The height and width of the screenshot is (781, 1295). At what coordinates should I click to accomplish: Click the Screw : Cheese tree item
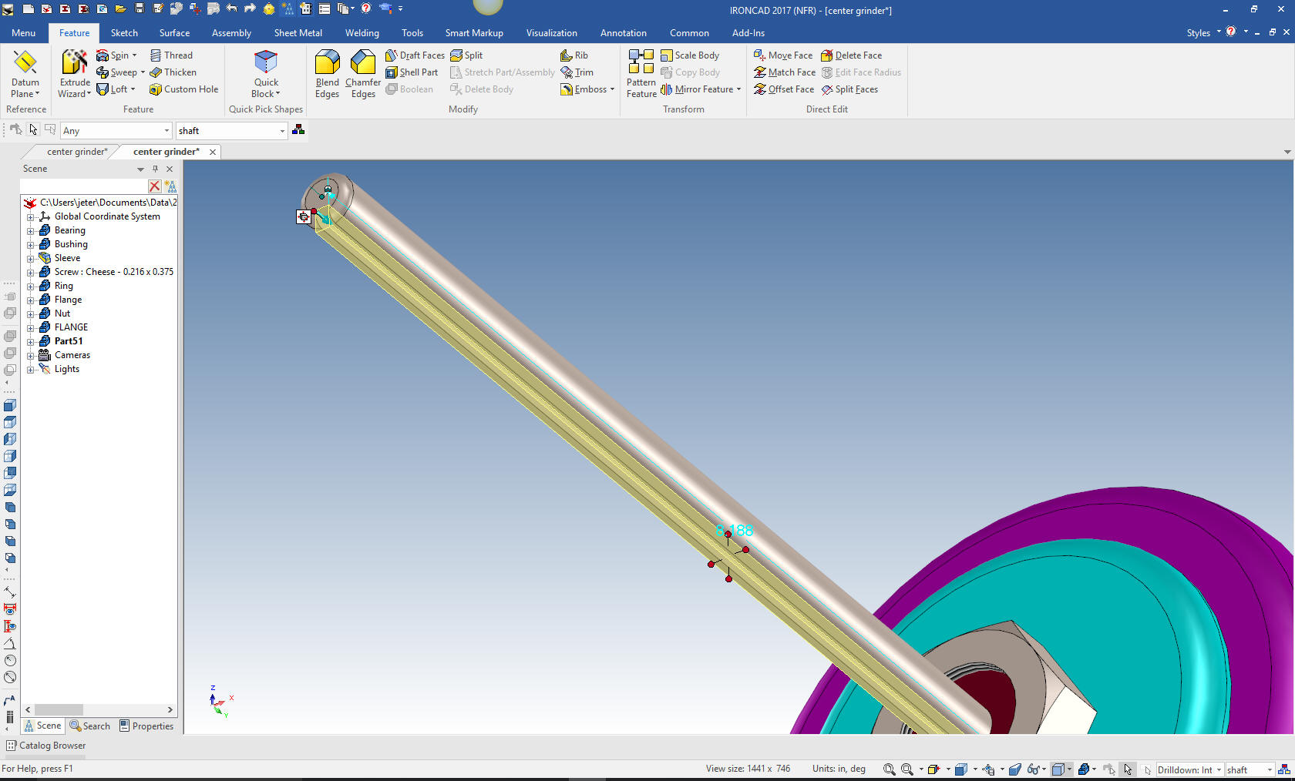114,272
